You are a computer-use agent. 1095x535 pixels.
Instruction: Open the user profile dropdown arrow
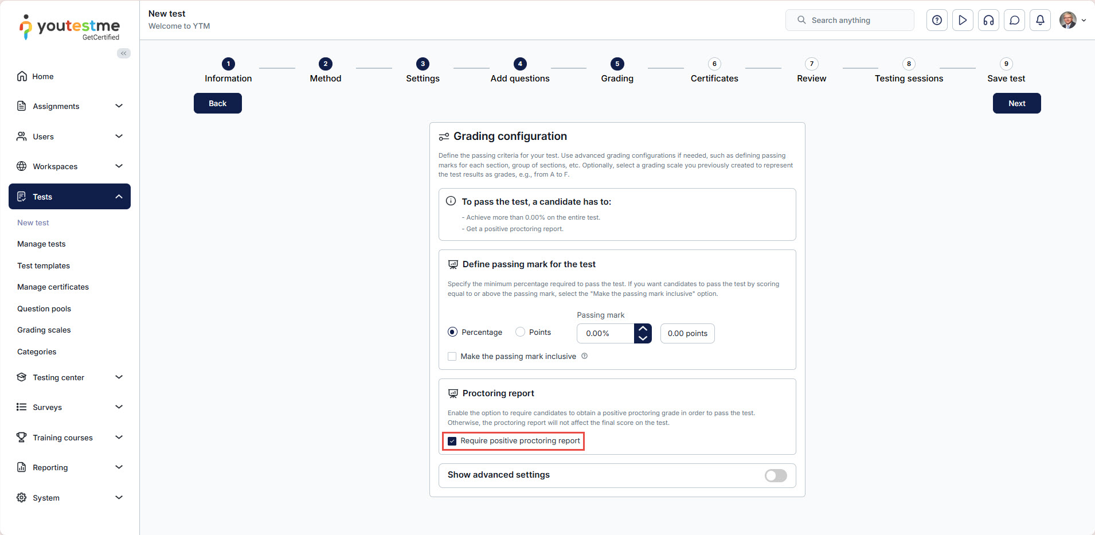point(1084,20)
